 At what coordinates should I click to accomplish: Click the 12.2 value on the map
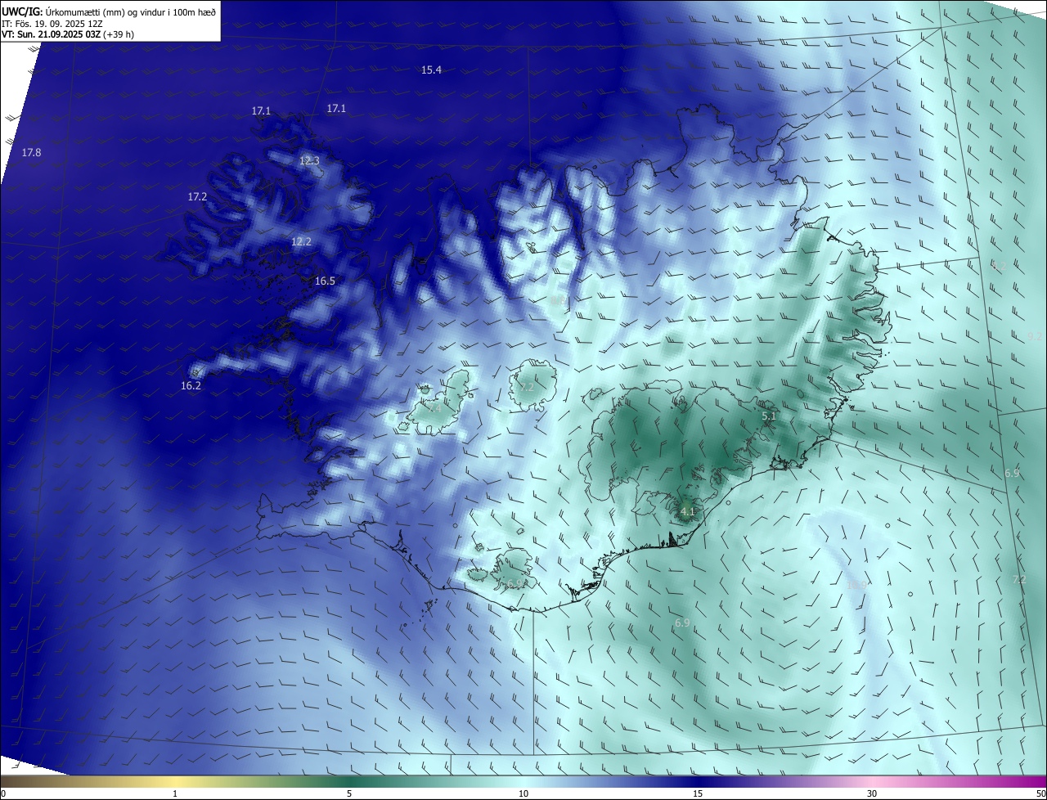pyautogui.click(x=301, y=242)
